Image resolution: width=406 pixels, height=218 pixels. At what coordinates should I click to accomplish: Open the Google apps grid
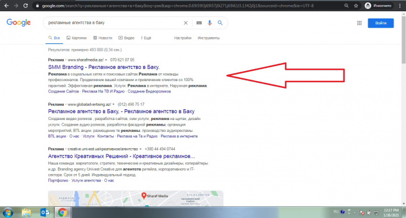359,23
